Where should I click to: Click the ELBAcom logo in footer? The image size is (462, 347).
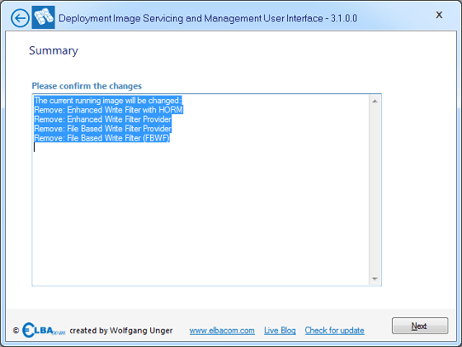pos(43,330)
